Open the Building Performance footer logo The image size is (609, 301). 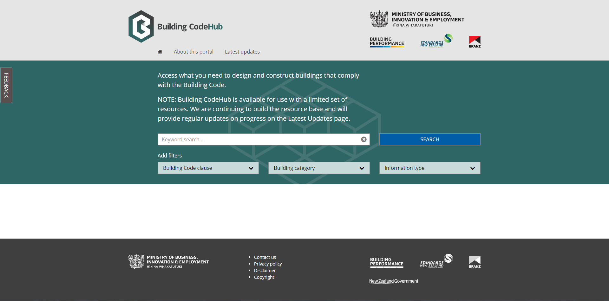pos(386,262)
